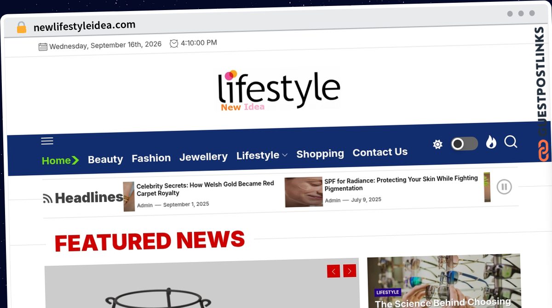Click the September 1, 2025 post date
This screenshot has width=552, height=308.
(x=186, y=204)
